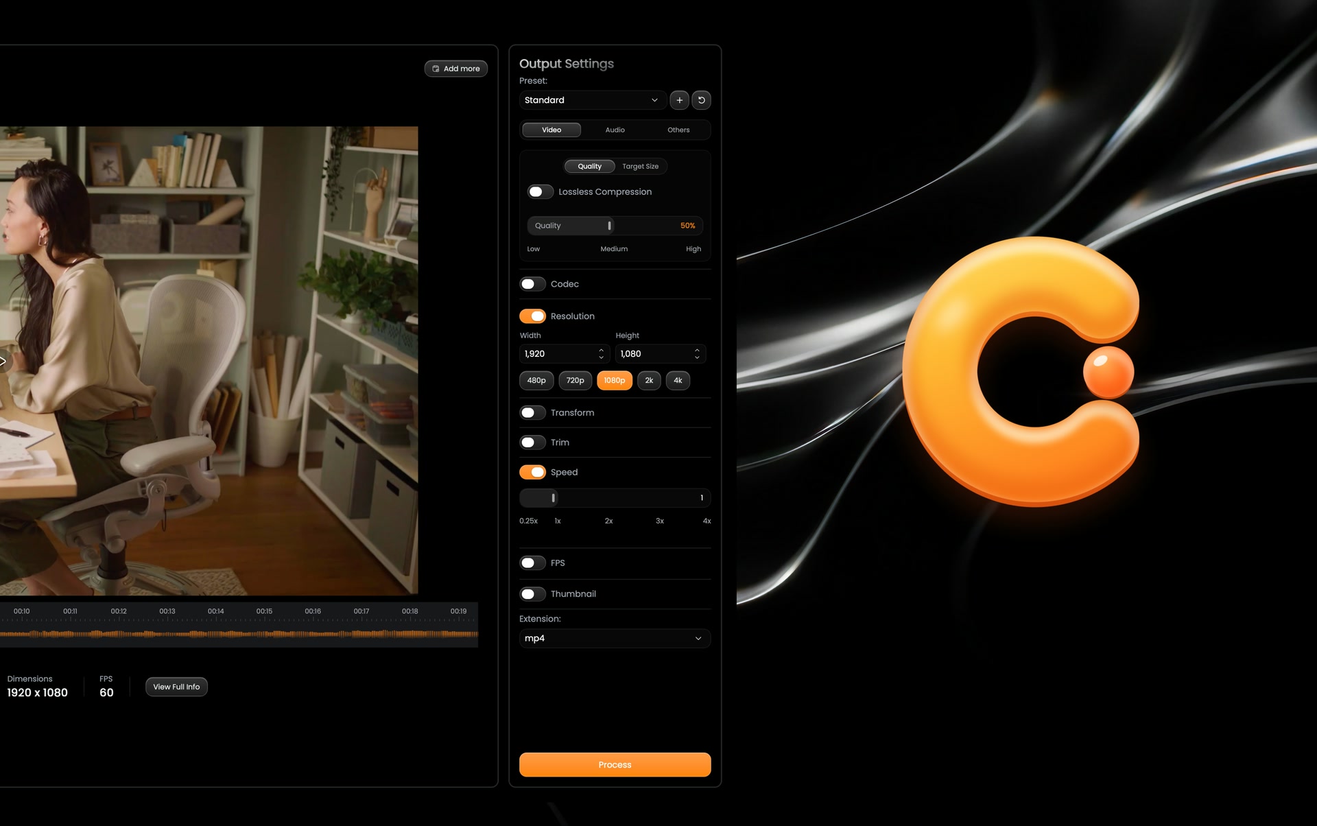This screenshot has width=1317, height=826.
Task: Enable the Trim toggle
Action: (x=532, y=442)
